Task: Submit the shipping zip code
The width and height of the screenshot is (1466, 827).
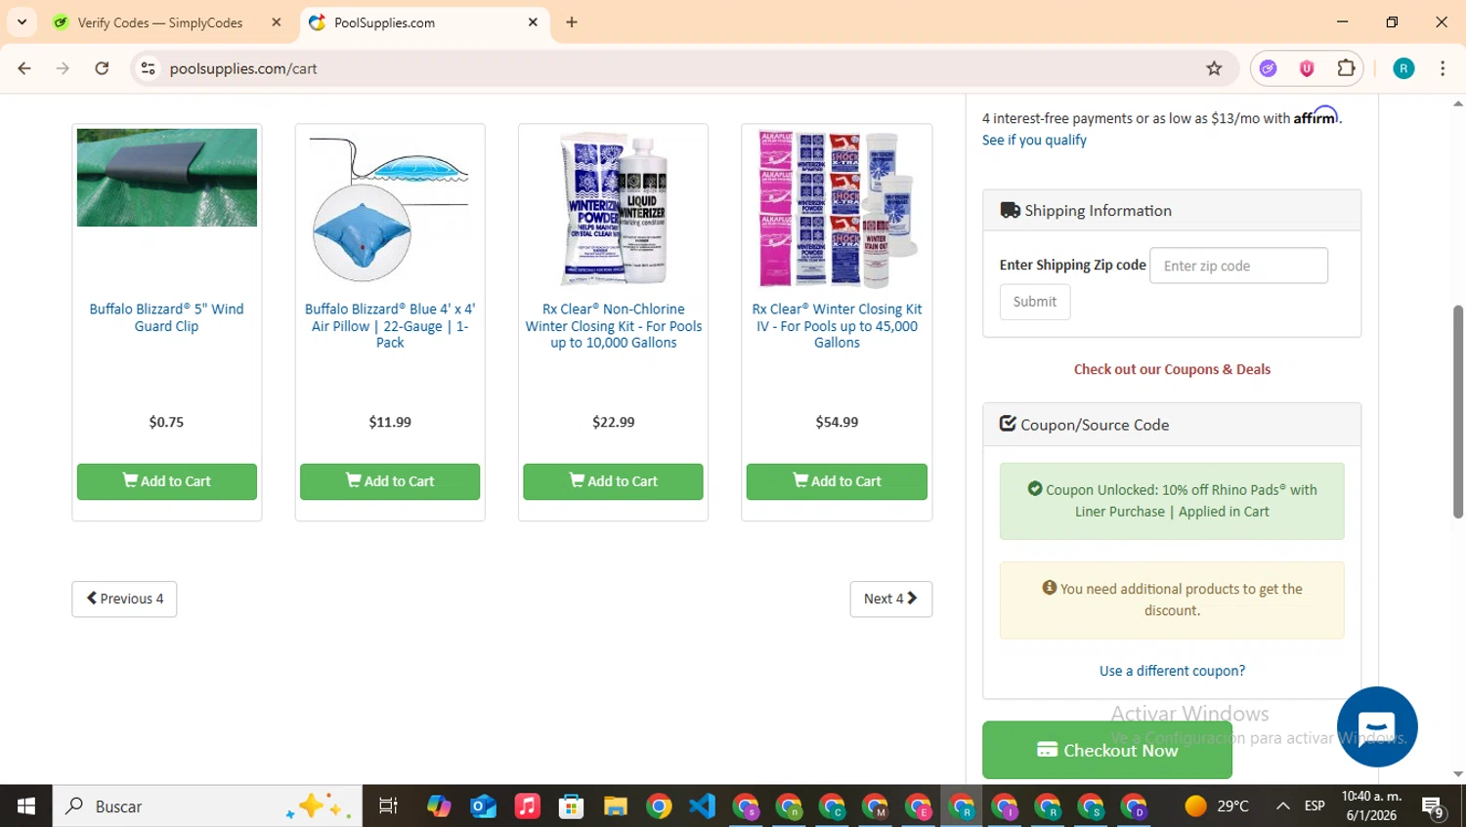Action: 1035,302
